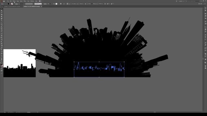This screenshot has height=116, width=207.
Task: Open the brush definition Basic dropdown
Action: (42, 4)
